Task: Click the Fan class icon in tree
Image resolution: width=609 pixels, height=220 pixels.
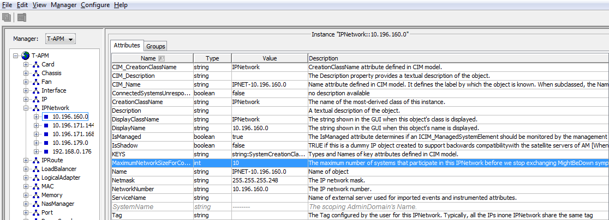Action: 35,82
